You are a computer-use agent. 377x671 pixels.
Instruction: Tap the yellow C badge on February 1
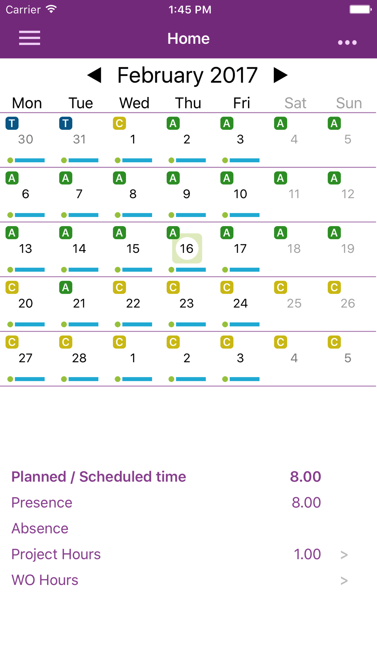coord(120,123)
